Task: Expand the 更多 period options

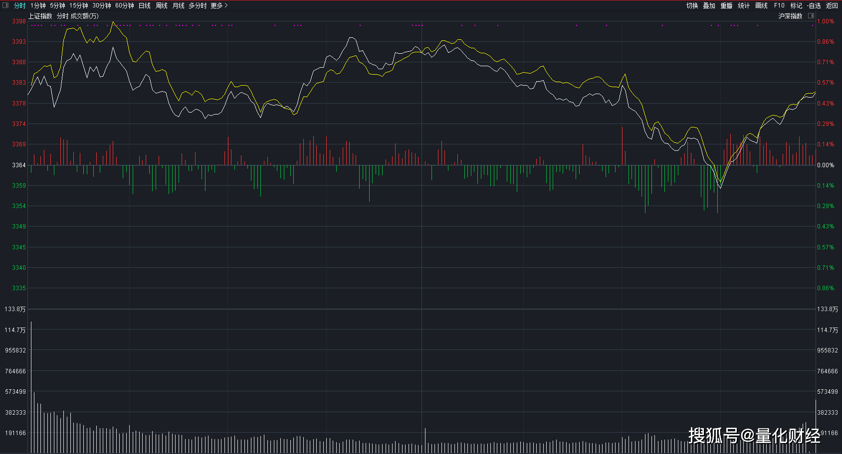Action: [x=219, y=5]
